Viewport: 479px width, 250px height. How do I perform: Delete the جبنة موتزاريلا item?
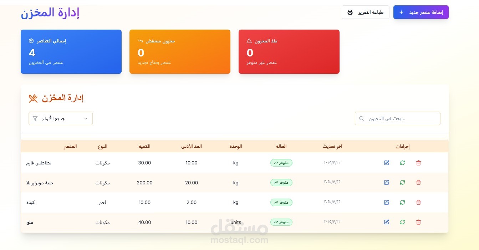coord(418,182)
